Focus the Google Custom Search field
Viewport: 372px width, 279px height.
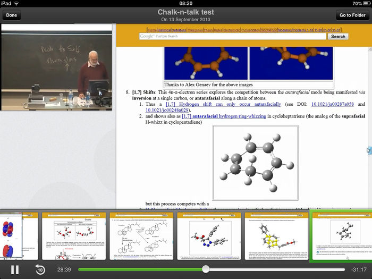pos(233,36)
